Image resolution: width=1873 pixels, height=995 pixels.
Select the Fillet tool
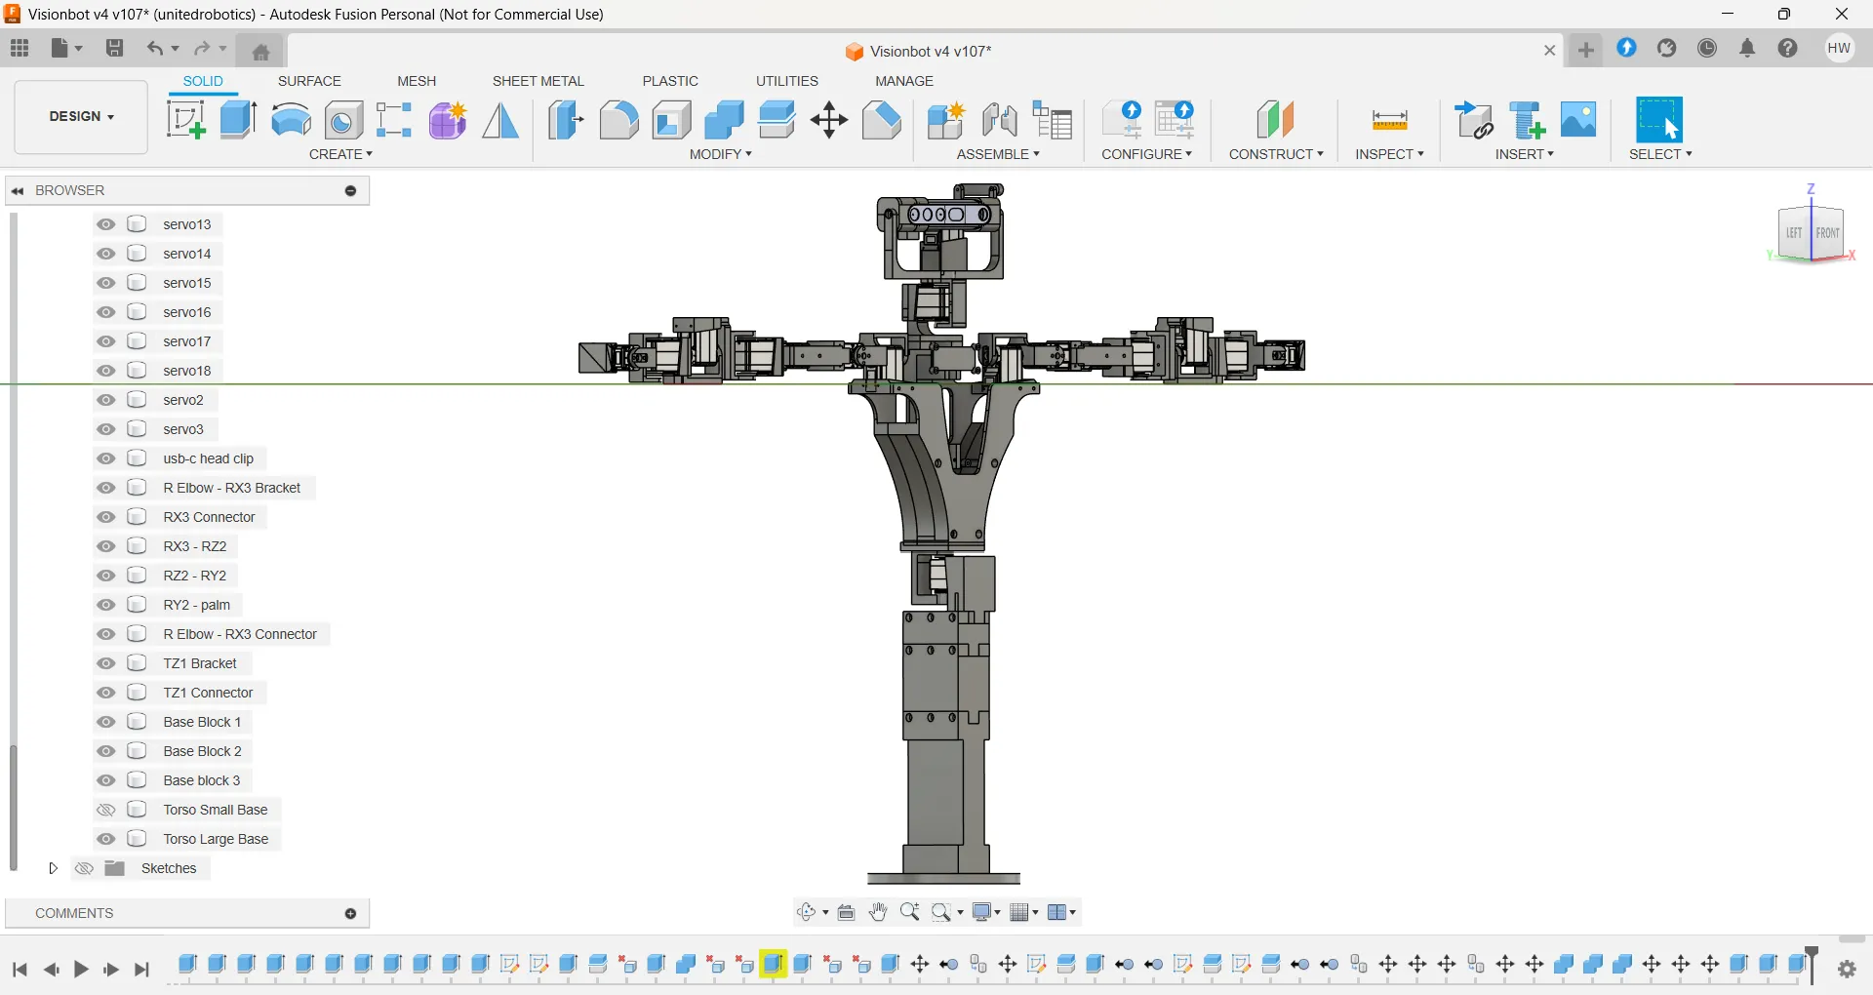(618, 120)
